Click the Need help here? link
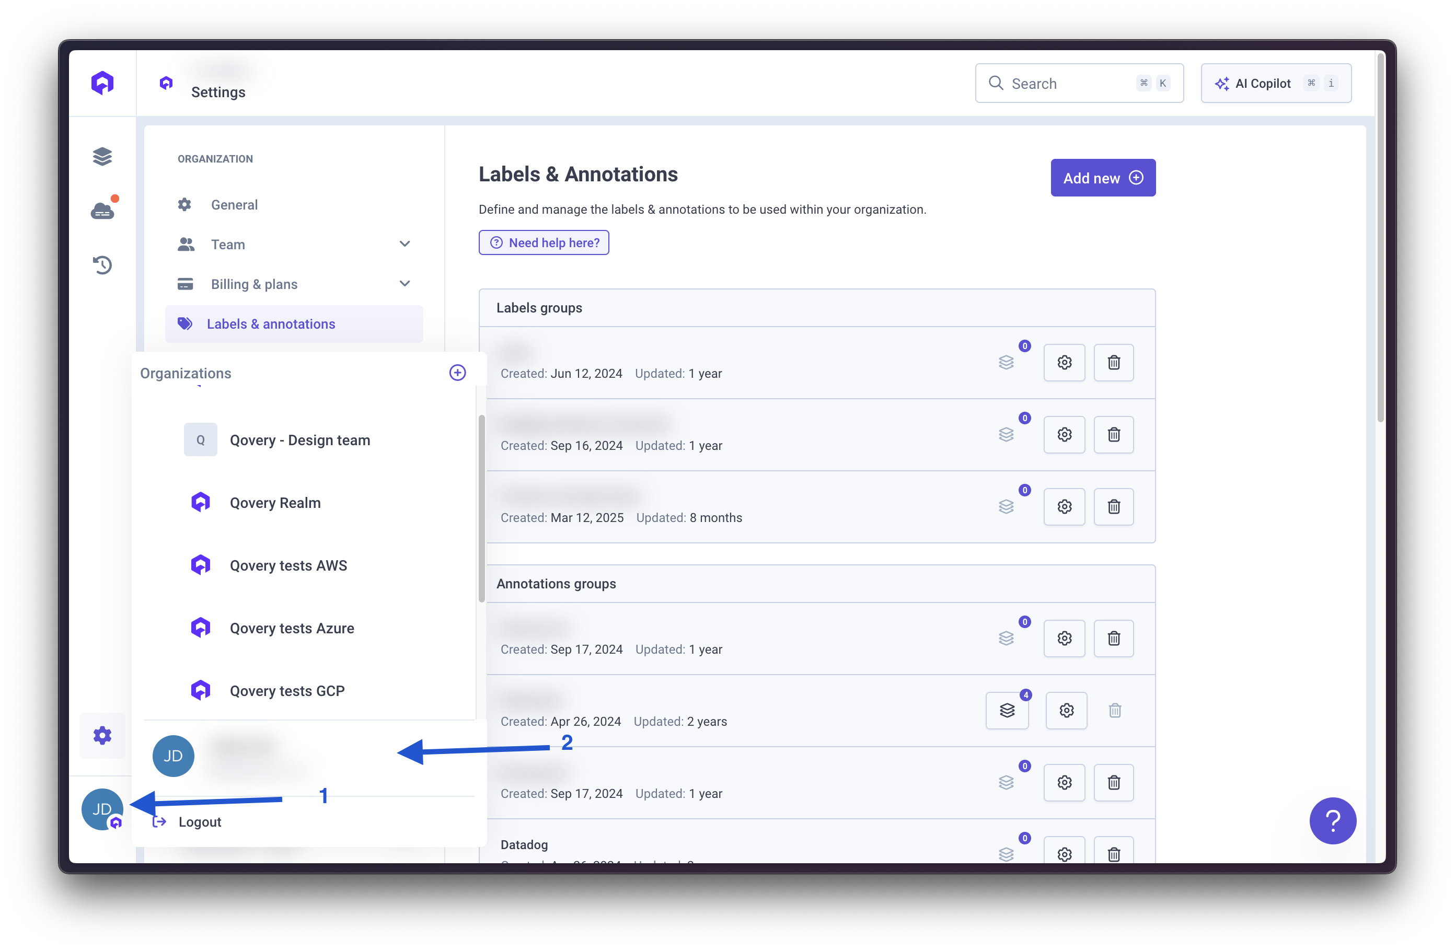The height and width of the screenshot is (951, 1455). pos(544,242)
